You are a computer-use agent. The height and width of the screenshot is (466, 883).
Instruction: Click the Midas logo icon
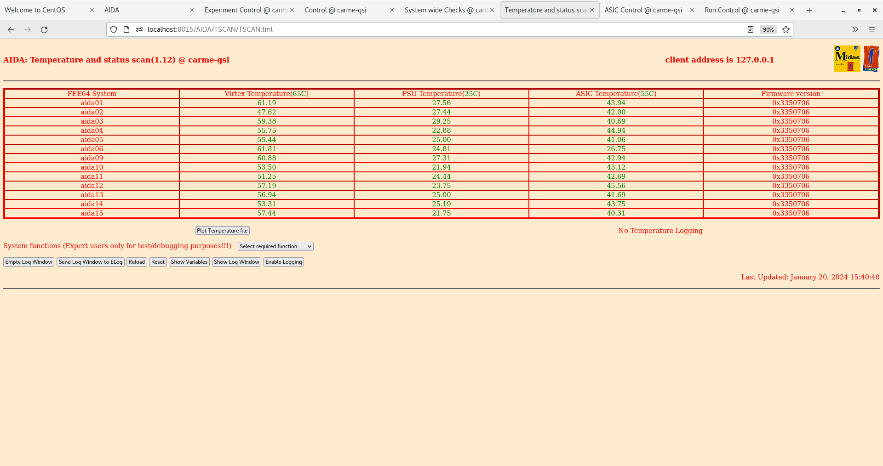pyautogui.click(x=847, y=59)
